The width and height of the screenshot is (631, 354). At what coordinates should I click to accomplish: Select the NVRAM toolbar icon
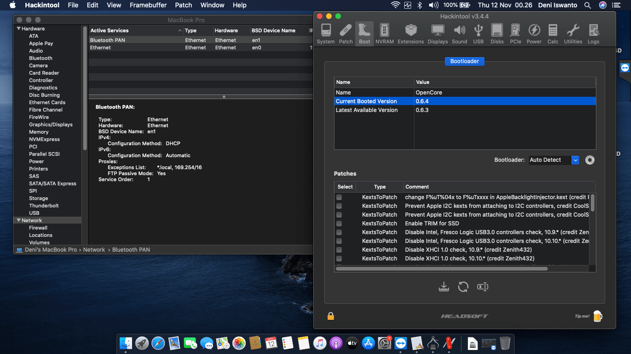[384, 34]
